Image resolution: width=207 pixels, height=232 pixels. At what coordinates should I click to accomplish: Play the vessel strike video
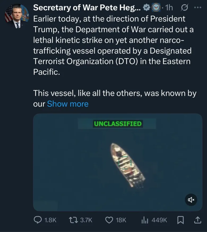118,162
